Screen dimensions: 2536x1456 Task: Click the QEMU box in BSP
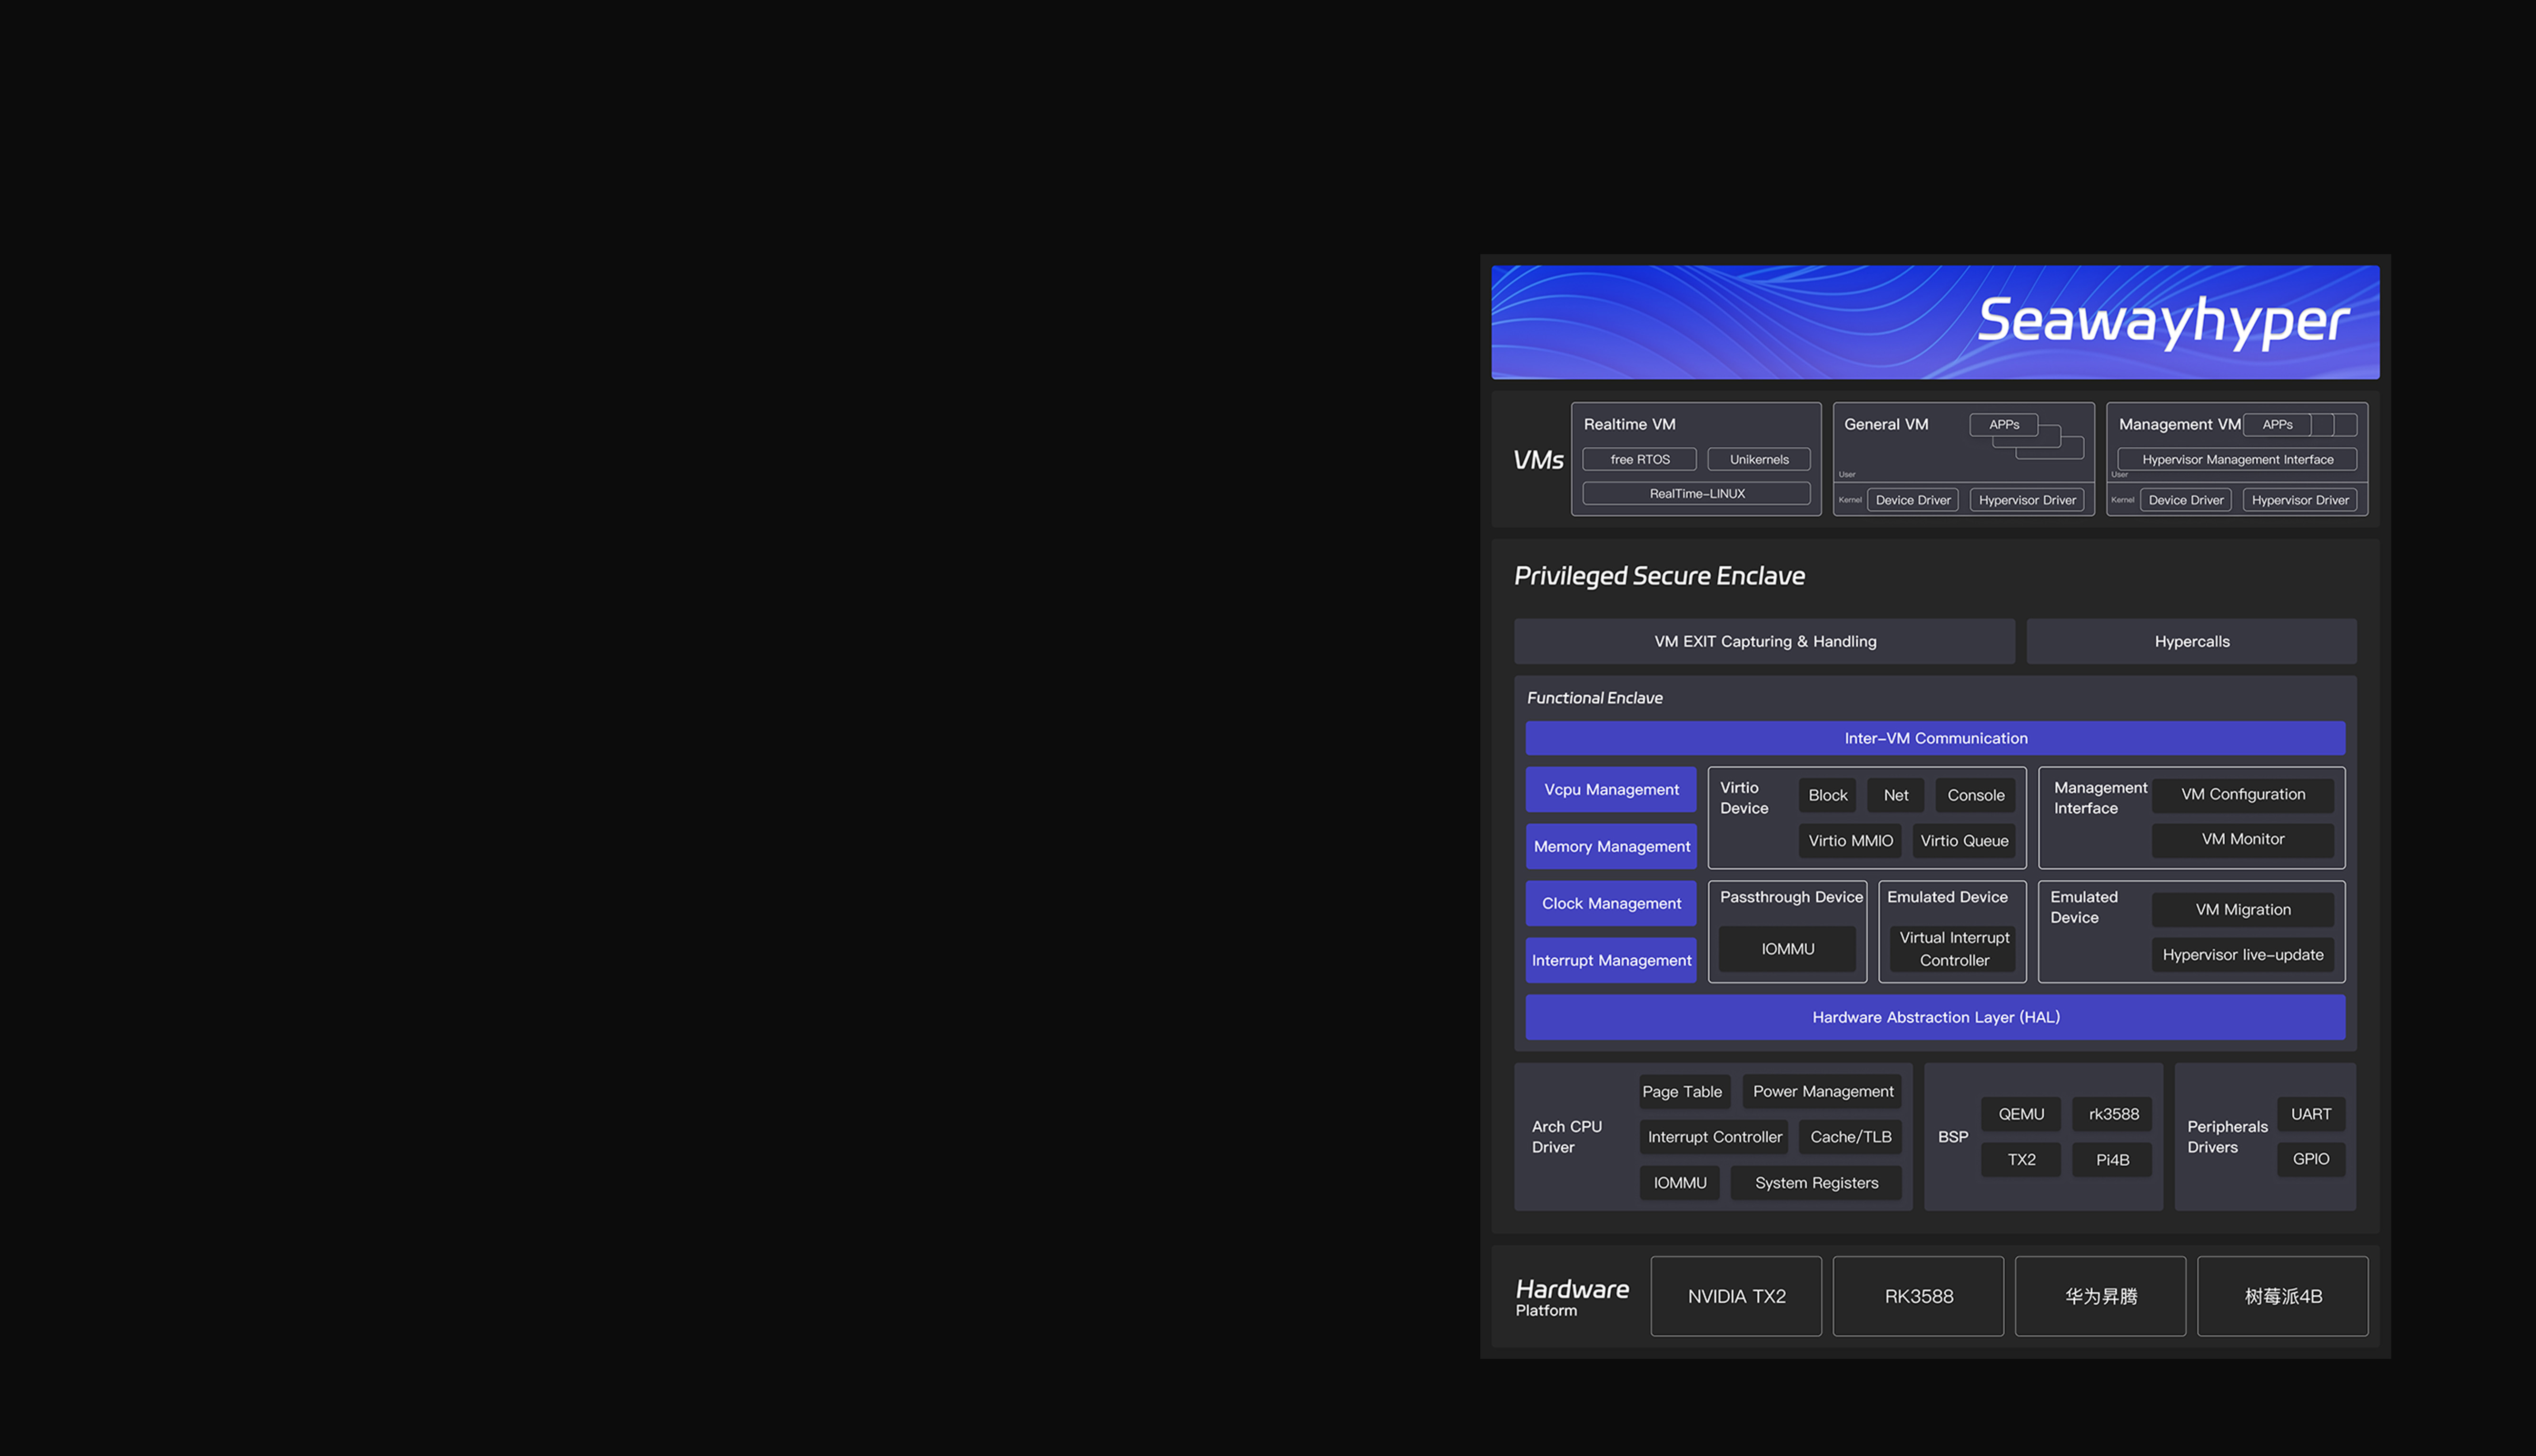pyautogui.click(x=2020, y=1114)
